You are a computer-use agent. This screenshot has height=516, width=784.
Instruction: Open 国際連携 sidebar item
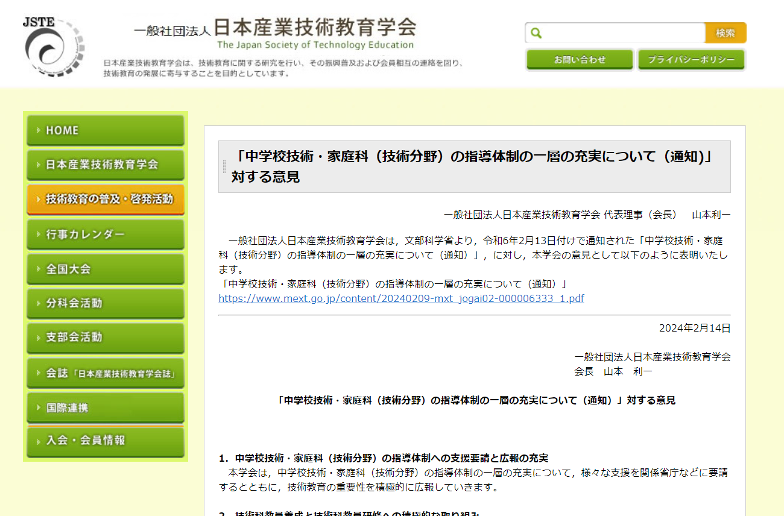pyautogui.click(x=106, y=407)
